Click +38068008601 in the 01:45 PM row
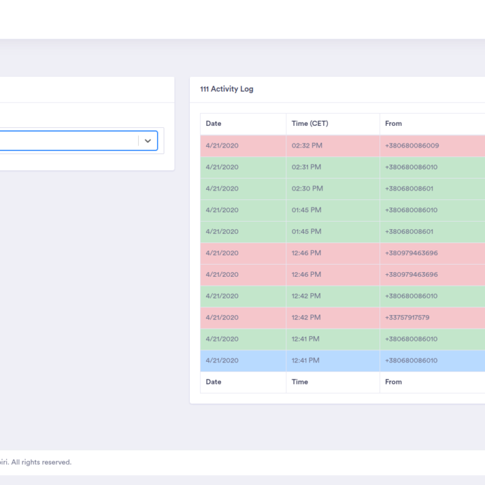 [409, 232]
